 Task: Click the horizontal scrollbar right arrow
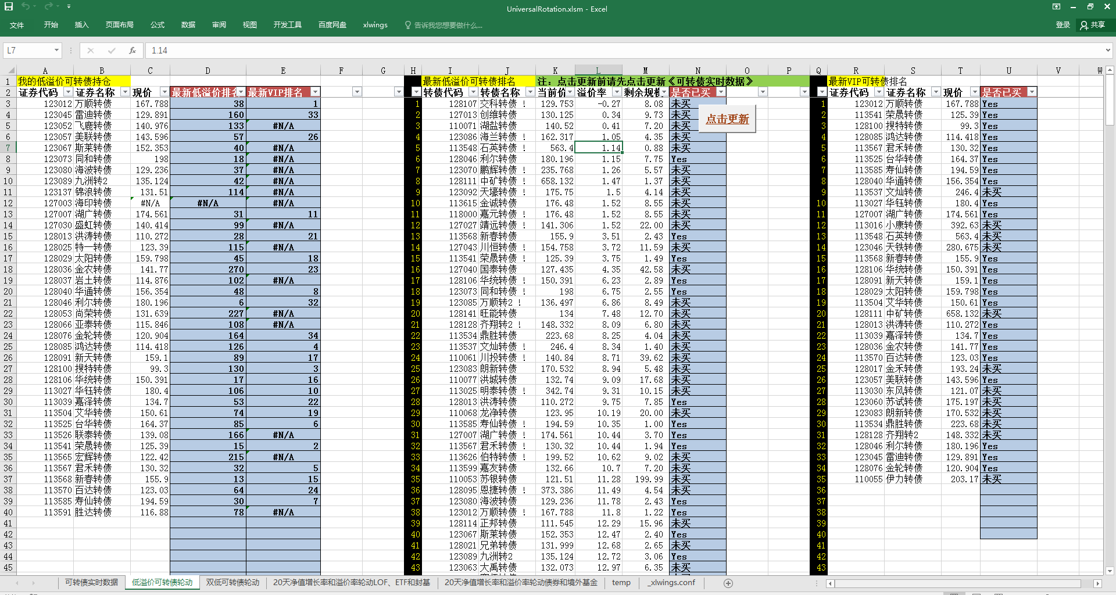point(1097,583)
